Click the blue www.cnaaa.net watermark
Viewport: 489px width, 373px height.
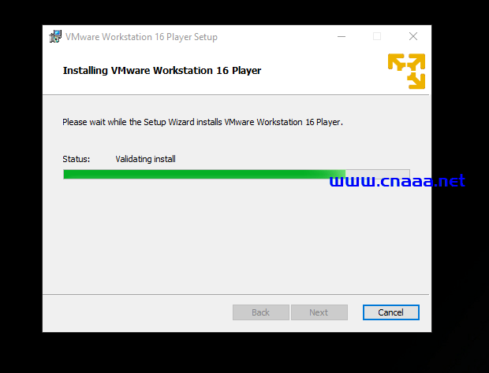pyautogui.click(x=398, y=181)
